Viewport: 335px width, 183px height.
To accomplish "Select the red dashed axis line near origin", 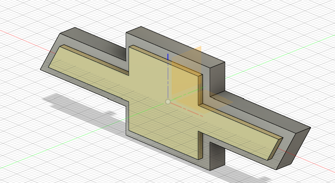I will point(186,109).
